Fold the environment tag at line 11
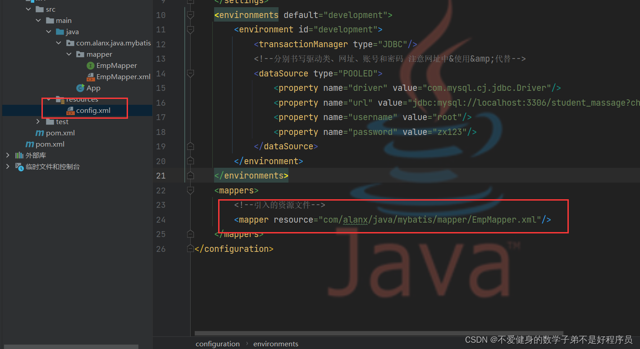This screenshot has height=349, width=640. coord(190,30)
